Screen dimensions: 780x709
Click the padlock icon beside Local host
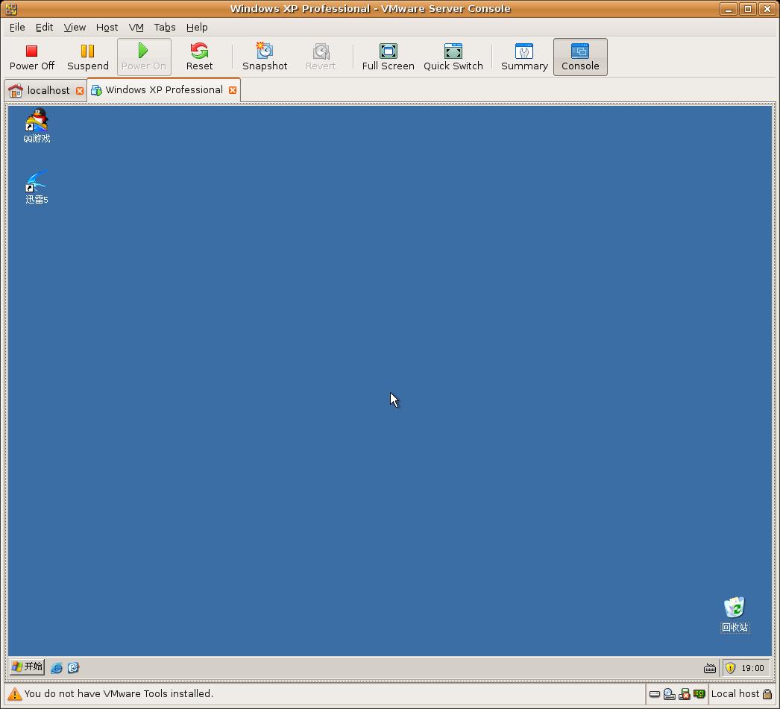(767, 694)
